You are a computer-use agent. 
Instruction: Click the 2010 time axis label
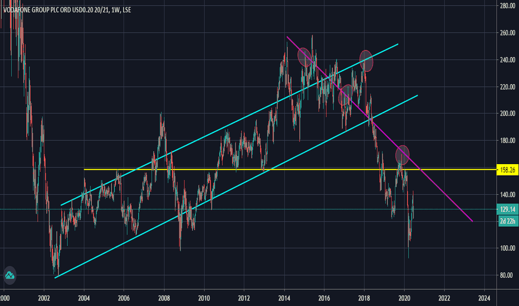(x=204, y=298)
